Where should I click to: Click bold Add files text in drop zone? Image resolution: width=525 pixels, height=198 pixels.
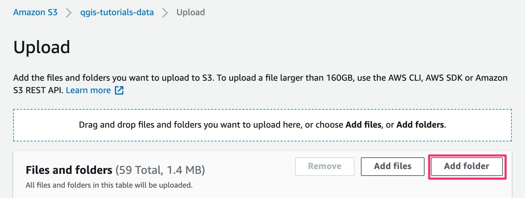pyautogui.click(x=363, y=125)
